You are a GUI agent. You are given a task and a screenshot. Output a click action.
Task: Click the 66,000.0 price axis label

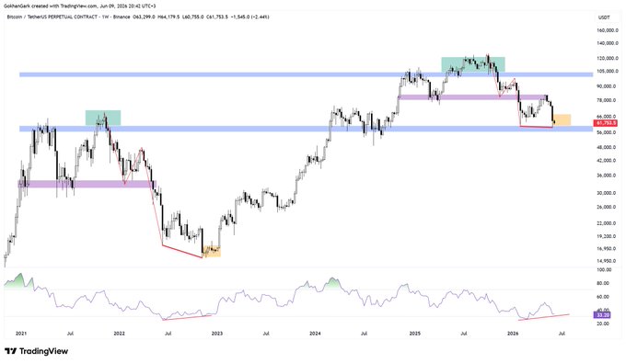pyautogui.click(x=608, y=117)
